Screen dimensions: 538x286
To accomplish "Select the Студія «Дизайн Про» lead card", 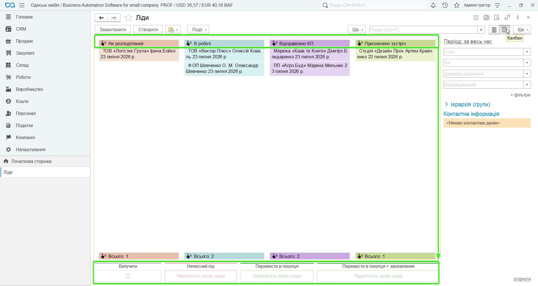I will click(x=395, y=54).
